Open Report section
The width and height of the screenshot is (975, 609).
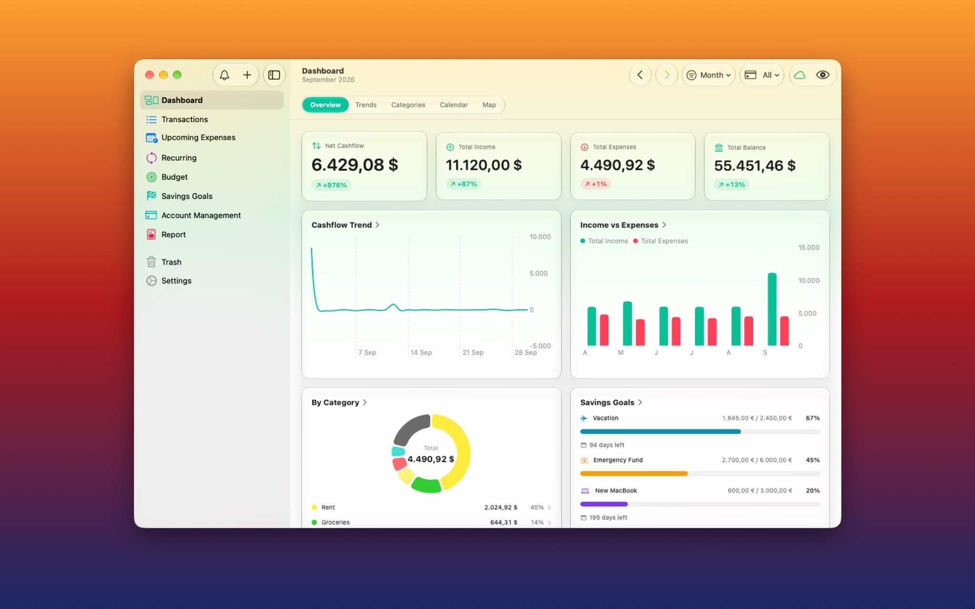point(212,235)
